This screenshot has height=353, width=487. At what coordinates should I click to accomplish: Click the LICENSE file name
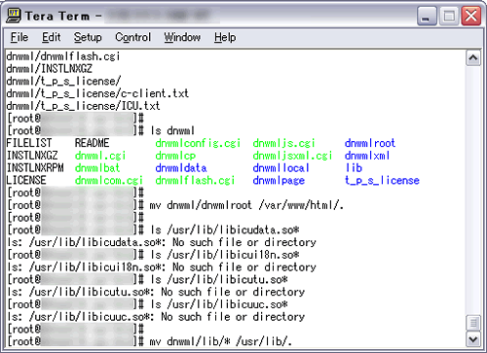click(x=26, y=180)
